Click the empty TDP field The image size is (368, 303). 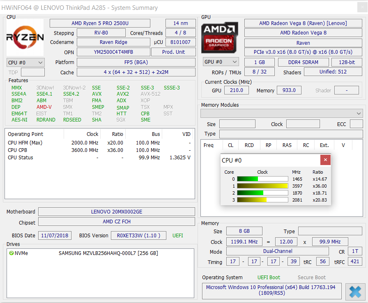tap(32, 72)
